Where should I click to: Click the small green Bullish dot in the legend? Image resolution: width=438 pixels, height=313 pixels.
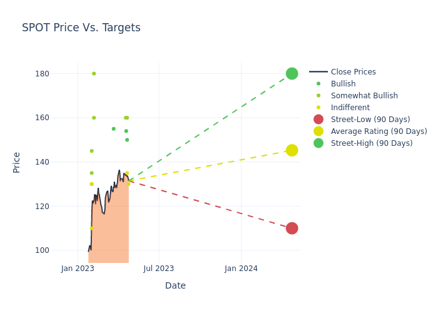(318, 84)
